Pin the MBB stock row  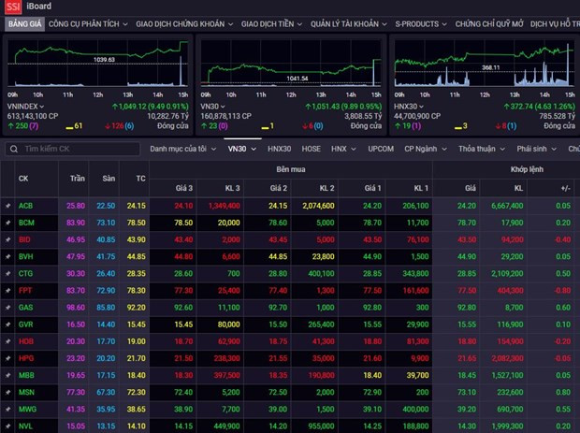point(8,375)
